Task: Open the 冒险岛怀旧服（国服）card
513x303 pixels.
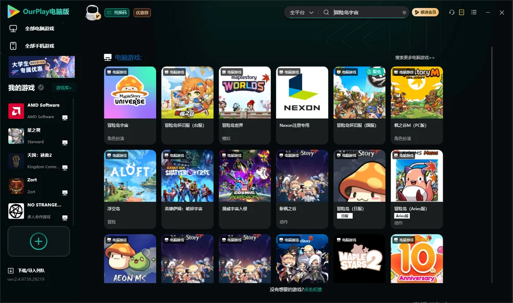Action: point(359,105)
